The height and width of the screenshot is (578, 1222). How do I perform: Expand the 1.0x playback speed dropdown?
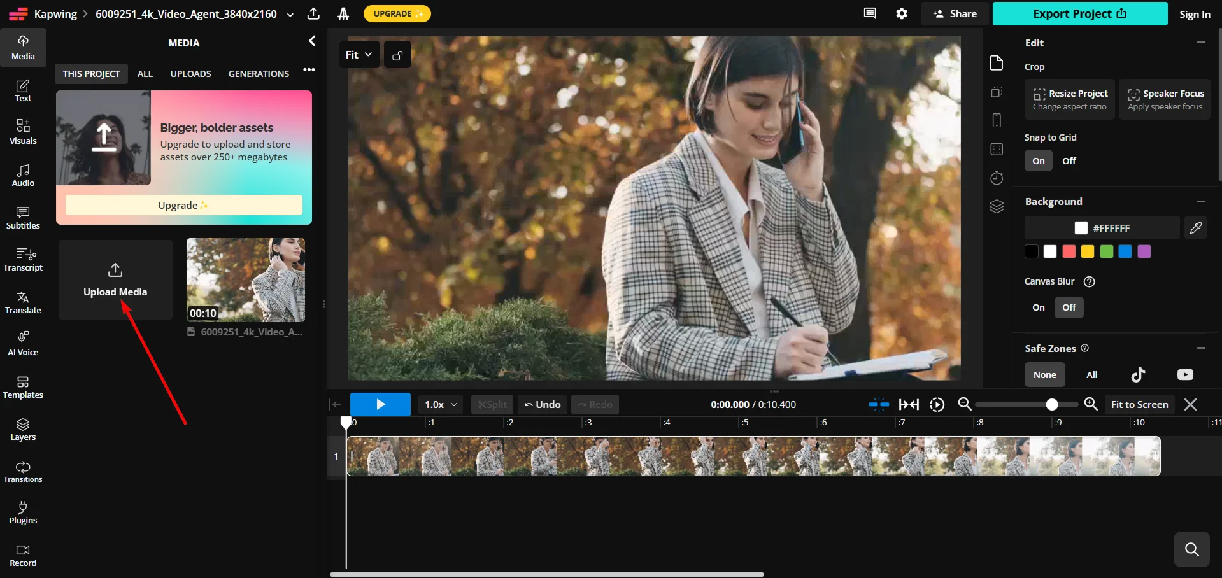441,405
